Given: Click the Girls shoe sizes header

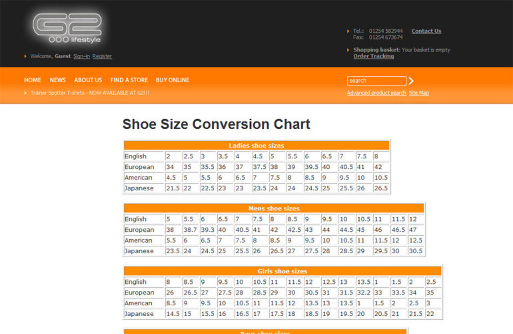Looking at the screenshot, I should (x=282, y=271).
